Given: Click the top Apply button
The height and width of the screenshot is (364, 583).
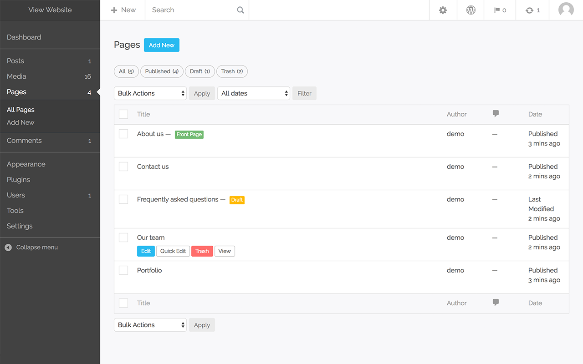Looking at the screenshot, I should (202, 93).
